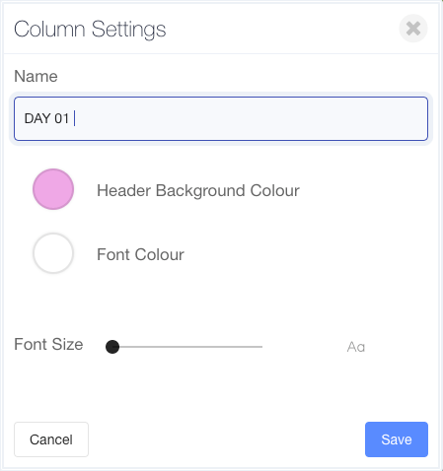Click the Font Size label

click(48, 344)
